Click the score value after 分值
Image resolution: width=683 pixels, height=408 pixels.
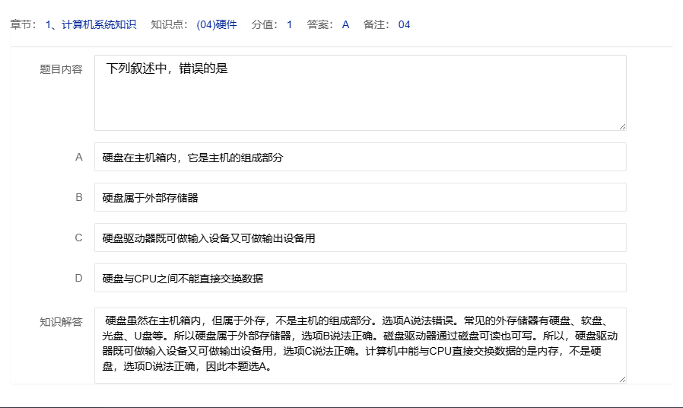tap(289, 24)
